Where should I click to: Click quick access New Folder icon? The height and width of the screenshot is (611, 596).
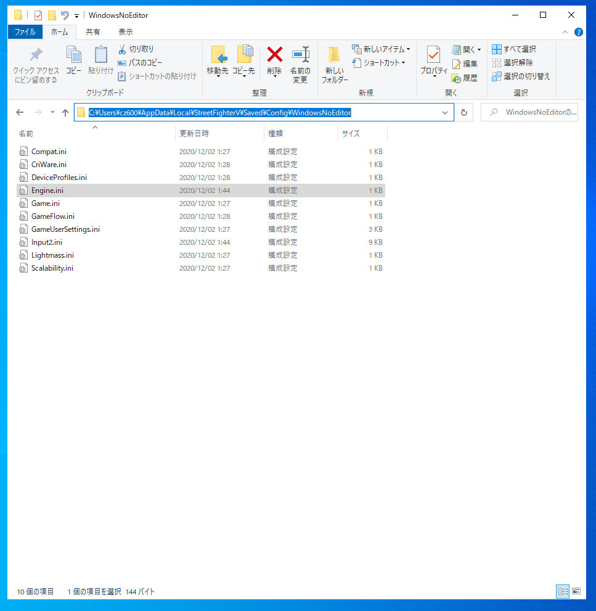pos(52,15)
